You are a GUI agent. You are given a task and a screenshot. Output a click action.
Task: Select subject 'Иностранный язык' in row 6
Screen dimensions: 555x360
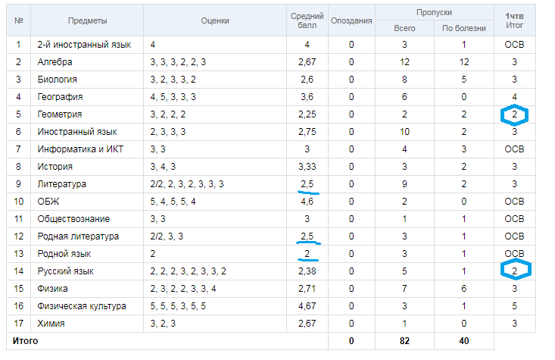[77, 132]
